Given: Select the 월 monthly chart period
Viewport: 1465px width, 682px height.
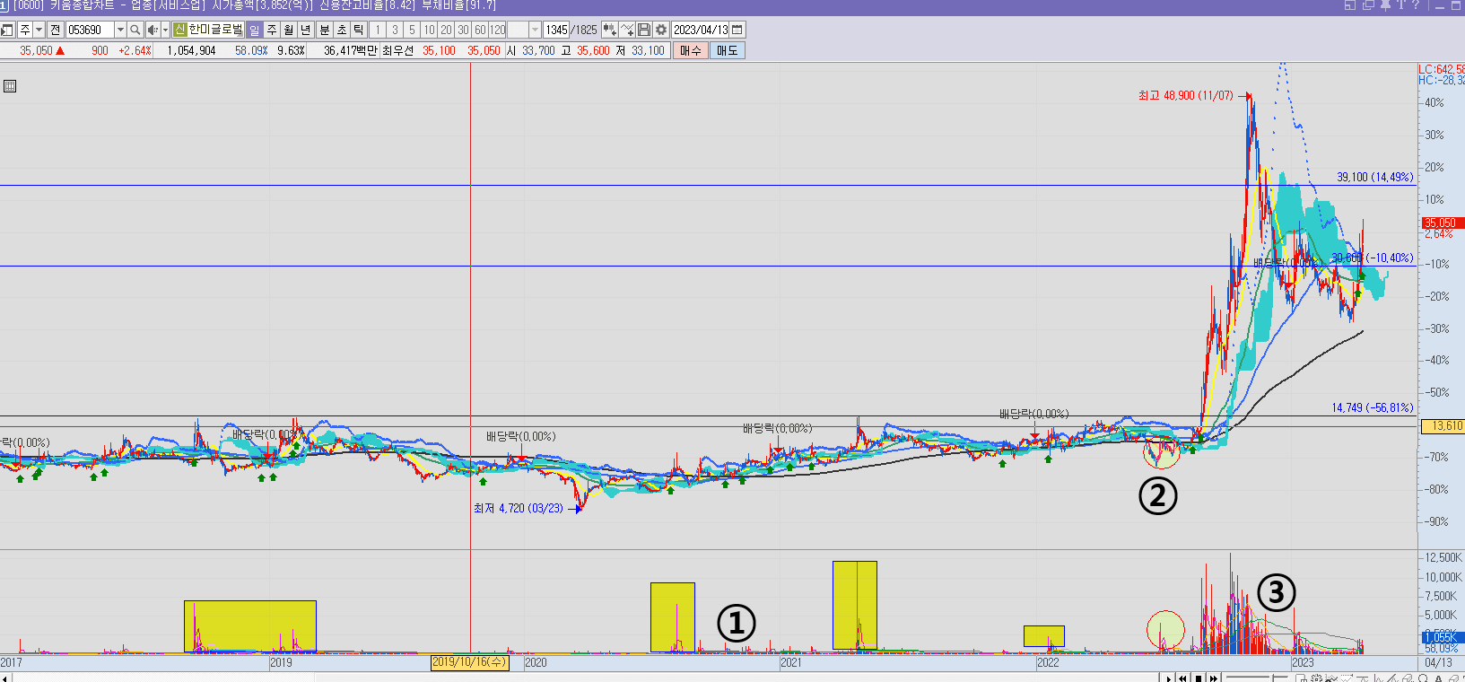Looking at the screenshot, I should 288,30.
